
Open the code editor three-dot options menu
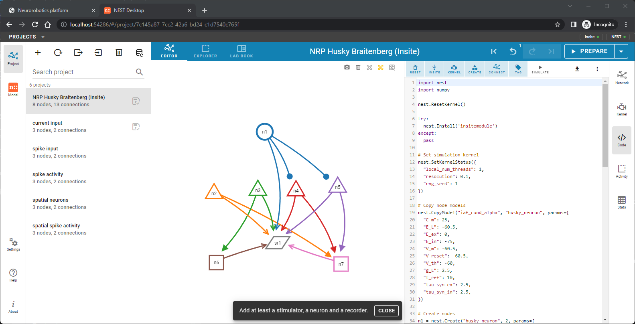coord(597,69)
